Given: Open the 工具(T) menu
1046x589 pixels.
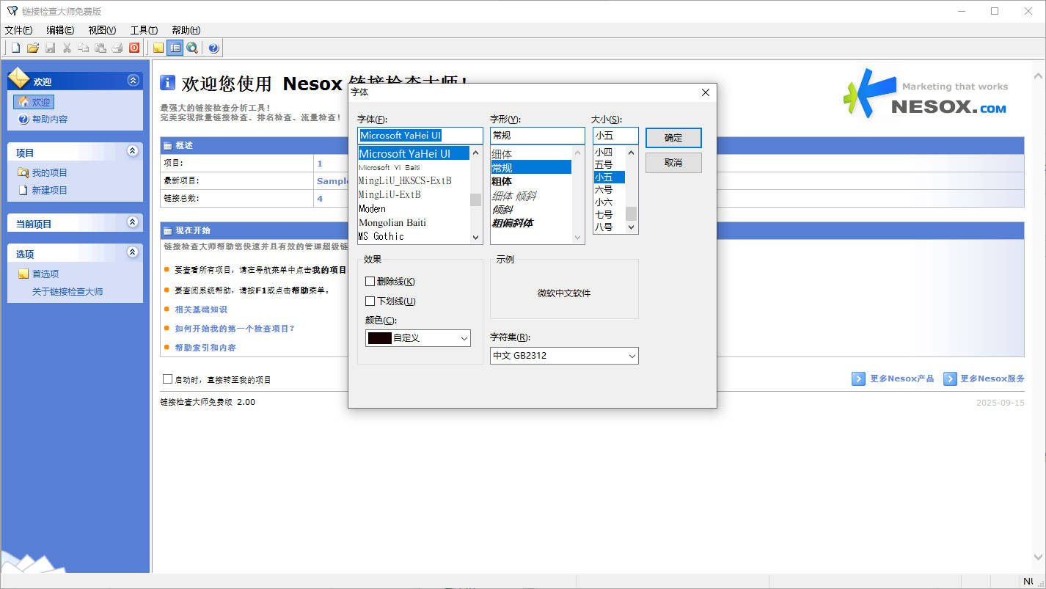Looking at the screenshot, I should coord(144,30).
